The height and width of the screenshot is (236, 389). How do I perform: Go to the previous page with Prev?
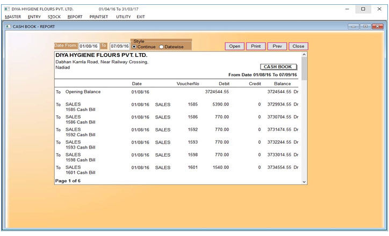pos(277,46)
